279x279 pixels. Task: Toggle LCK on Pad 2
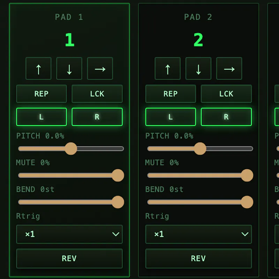click(x=226, y=94)
